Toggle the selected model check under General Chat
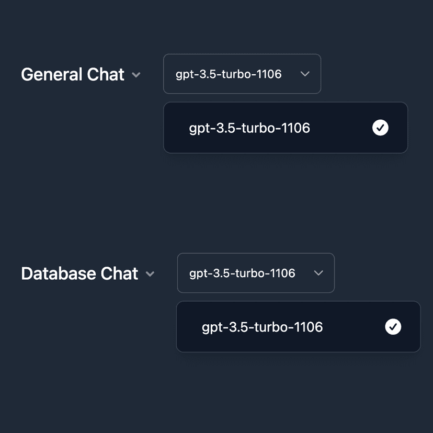Image resolution: width=433 pixels, height=433 pixels. [x=380, y=128]
